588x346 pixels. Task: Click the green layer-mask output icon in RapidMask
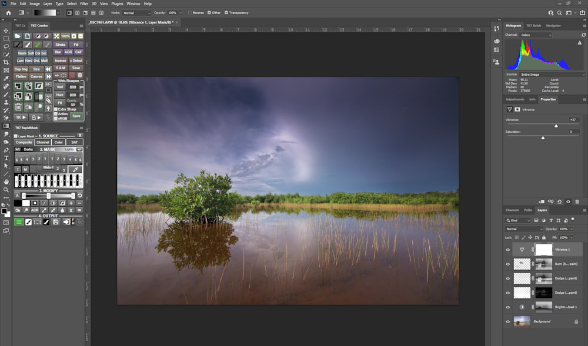coord(18,222)
